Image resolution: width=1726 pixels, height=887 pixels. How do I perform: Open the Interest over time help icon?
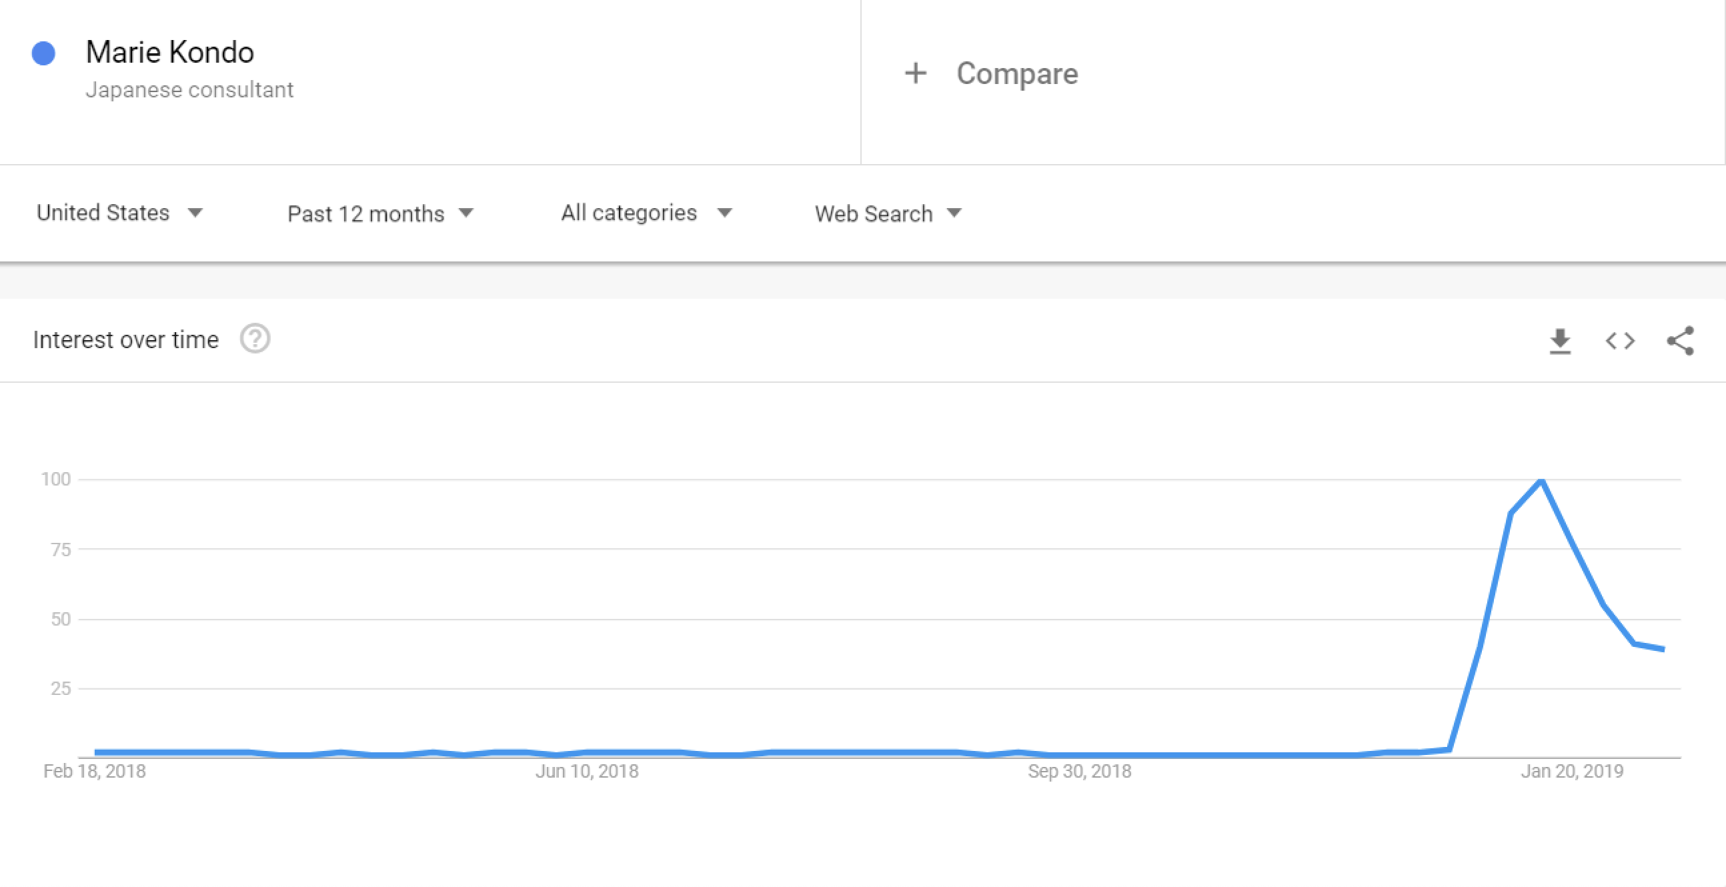[255, 339]
